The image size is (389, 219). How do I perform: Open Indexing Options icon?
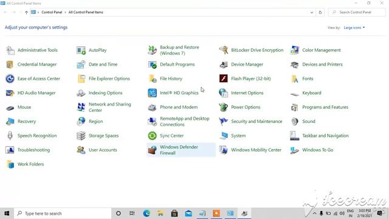point(81,93)
